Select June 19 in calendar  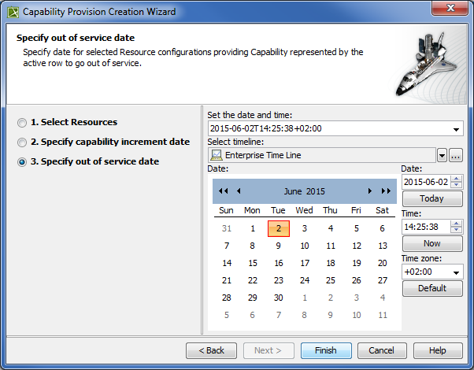click(x=357, y=263)
